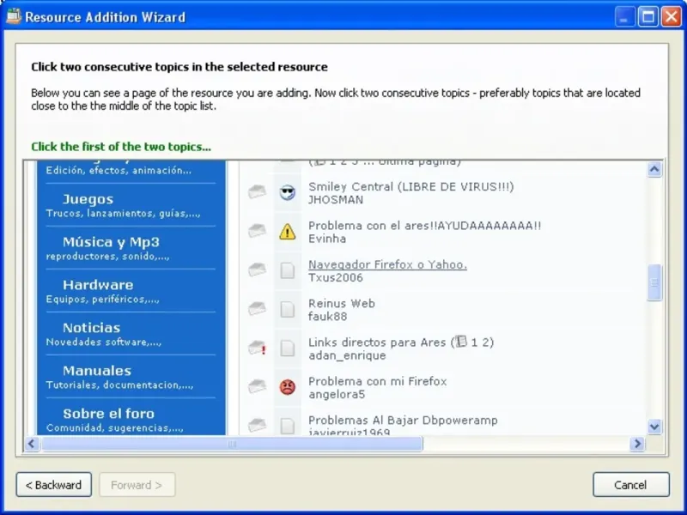The image size is (687, 515).
Task: Click the yellow warning icon beside the Ares problem topic
Action: click(x=288, y=231)
